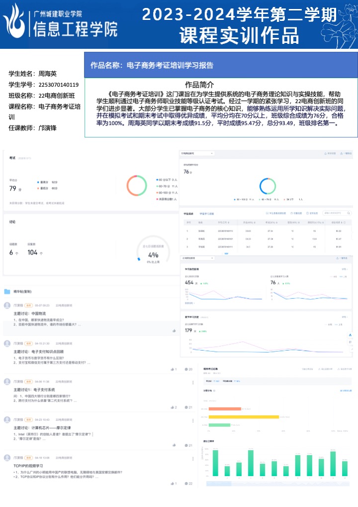Viewport: 358px width, 507px height.
Task: Expand the three-dot menu on TCP/IP post
Action: click(x=193, y=458)
